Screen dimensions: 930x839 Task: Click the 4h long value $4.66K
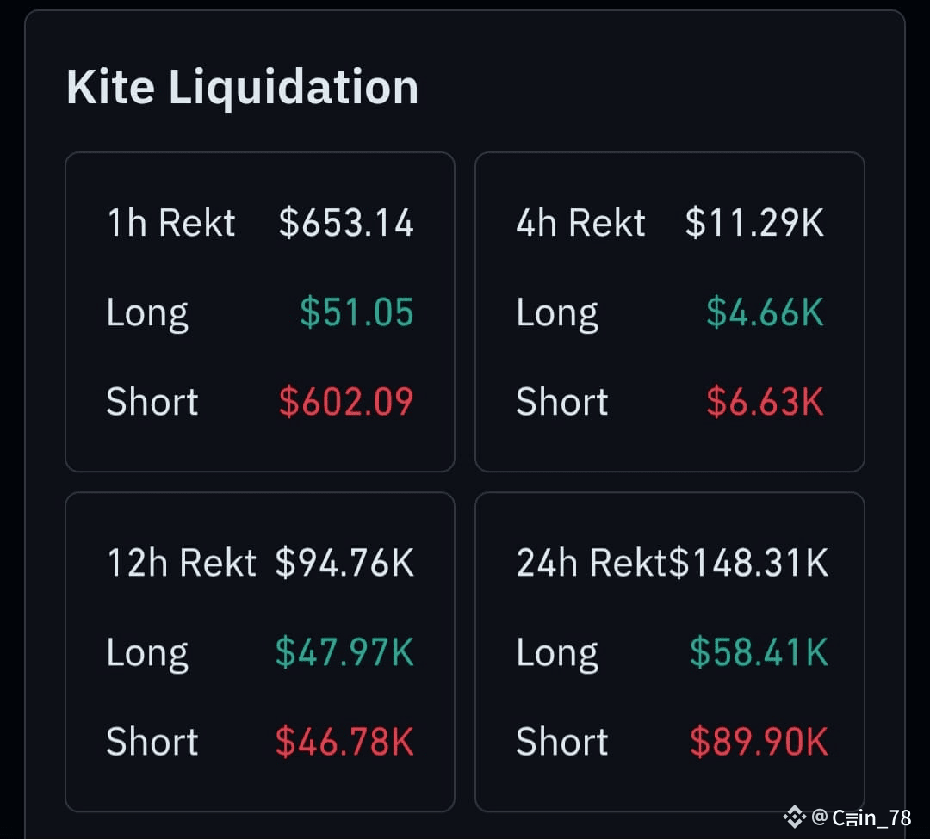(x=765, y=312)
